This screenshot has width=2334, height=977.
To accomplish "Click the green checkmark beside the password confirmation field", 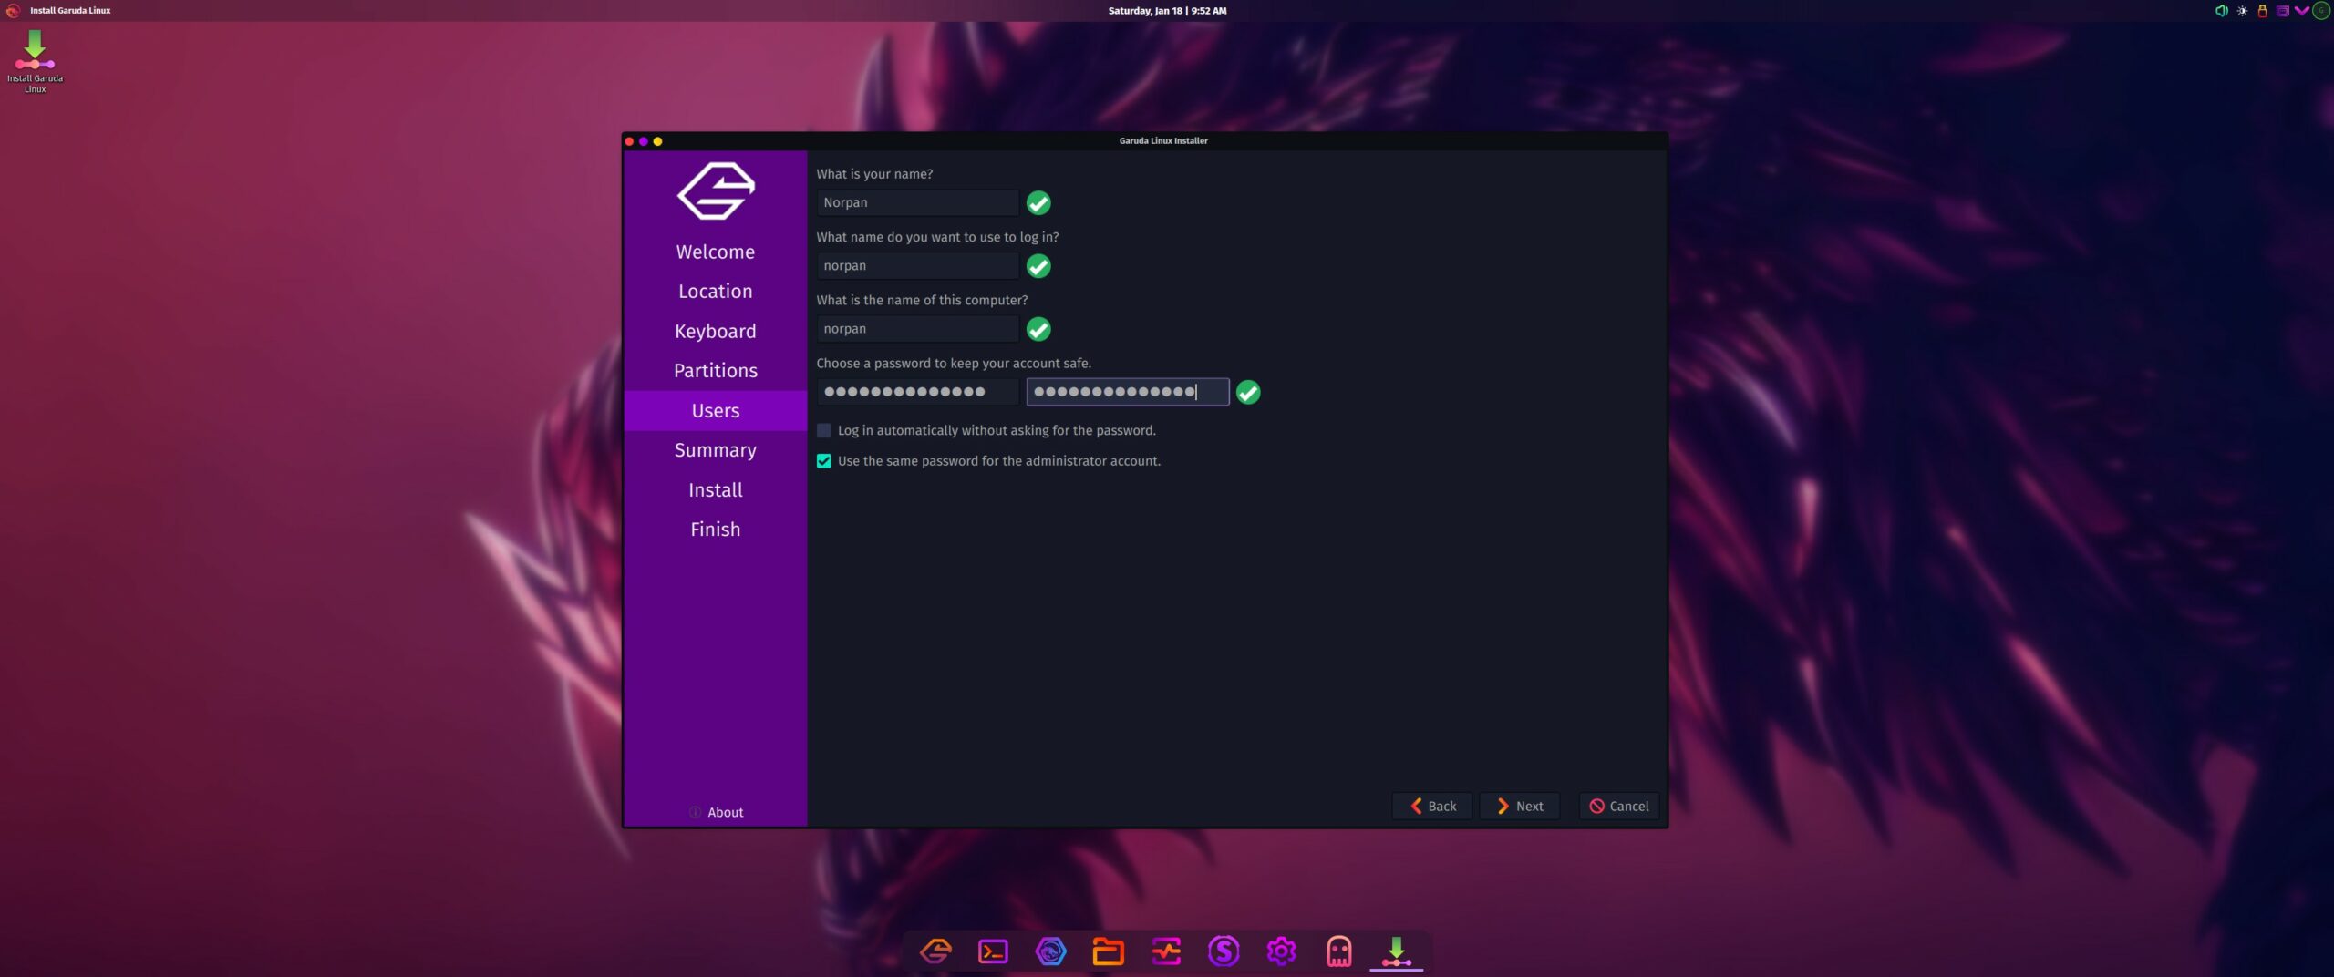I will pos(1248,392).
